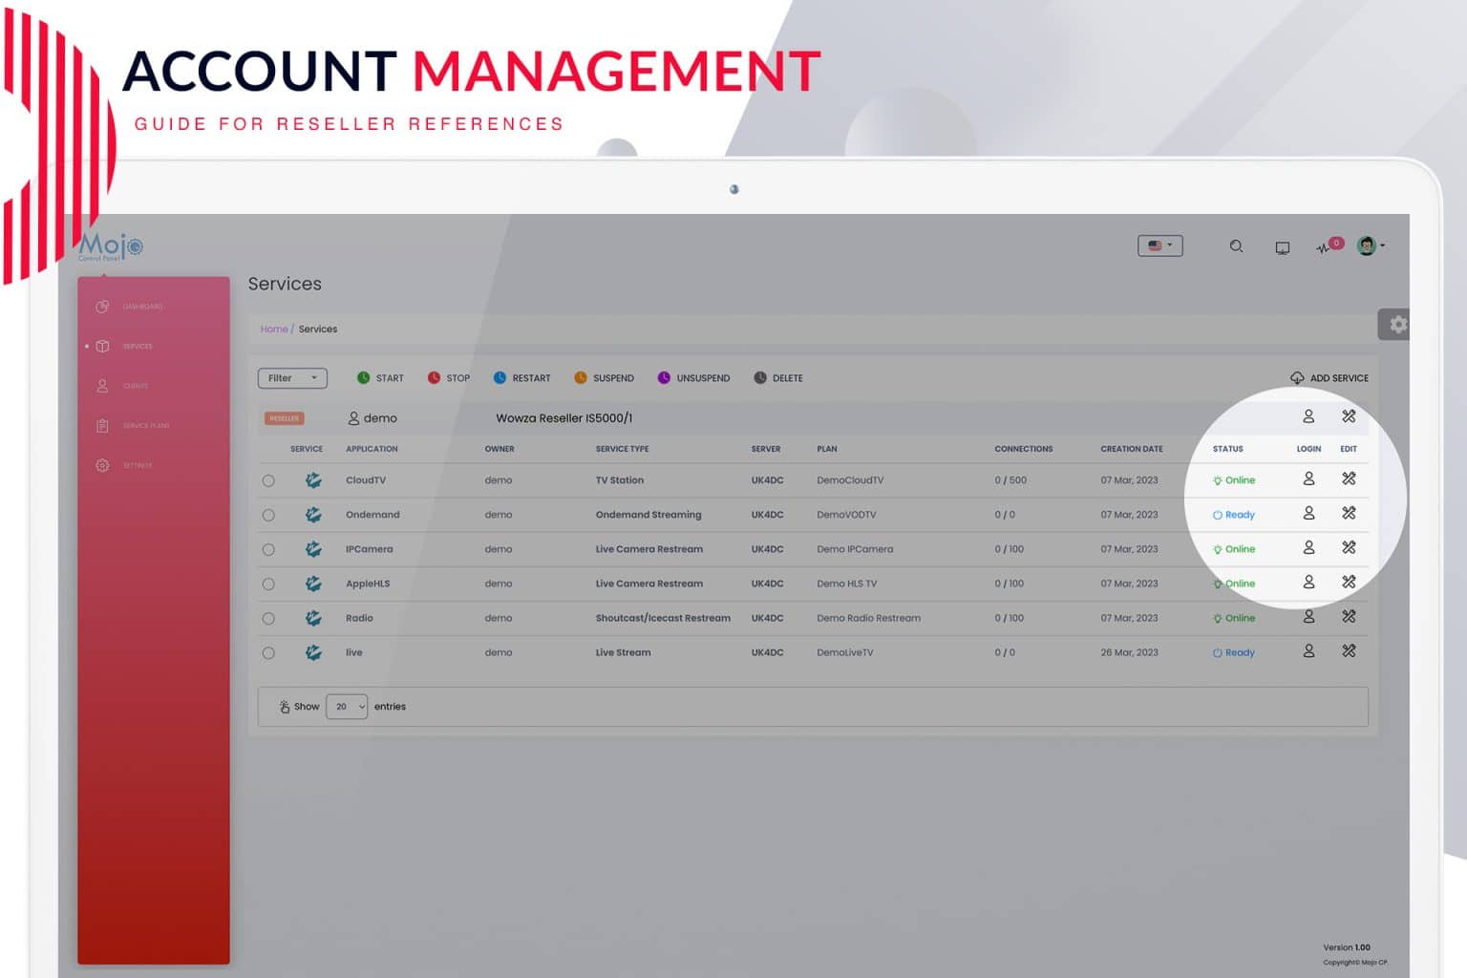Click the Home breadcrumb link

click(274, 329)
